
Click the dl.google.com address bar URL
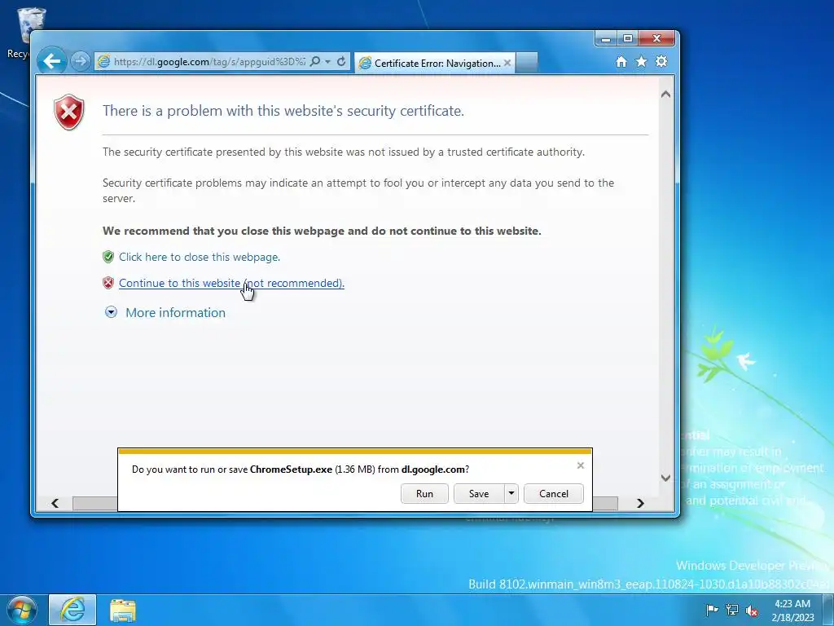(209, 62)
